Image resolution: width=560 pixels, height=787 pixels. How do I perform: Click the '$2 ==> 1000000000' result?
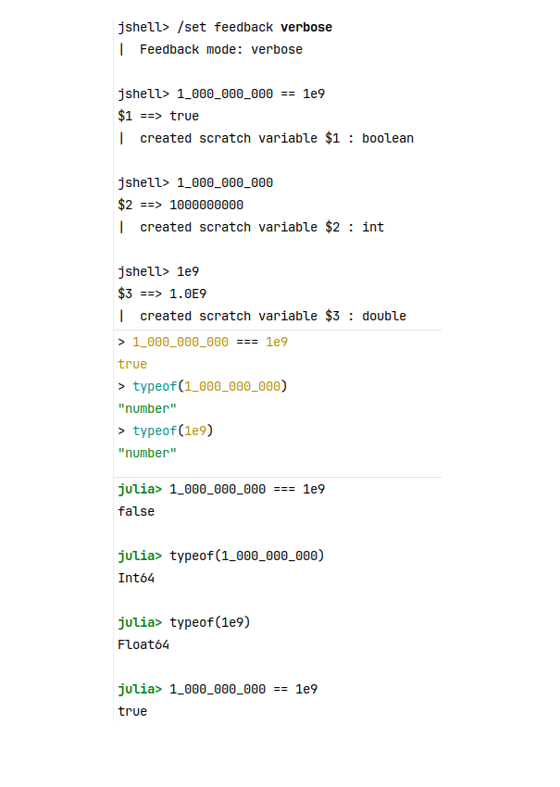(180, 205)
